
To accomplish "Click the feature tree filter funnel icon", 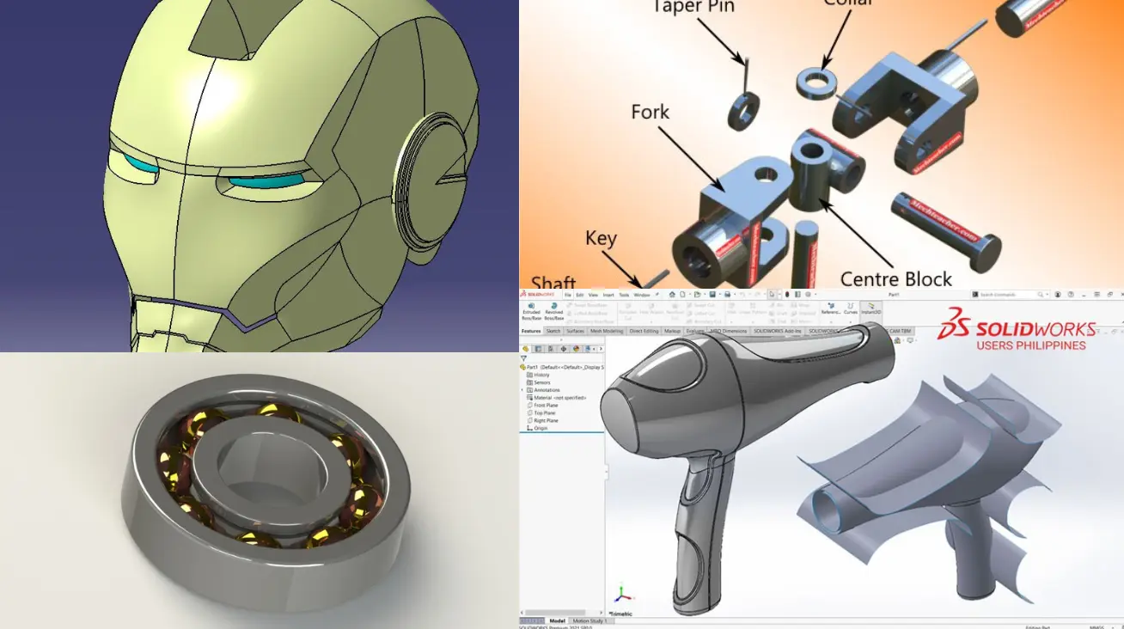I will point(523,358).
